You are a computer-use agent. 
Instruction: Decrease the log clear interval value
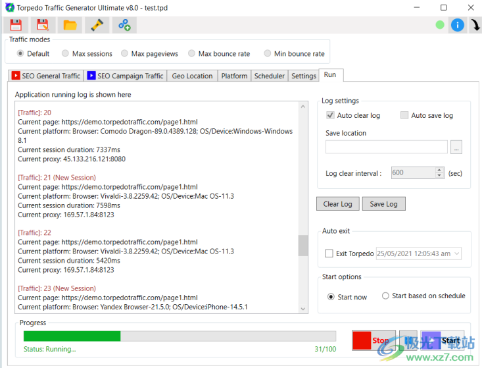439,175
